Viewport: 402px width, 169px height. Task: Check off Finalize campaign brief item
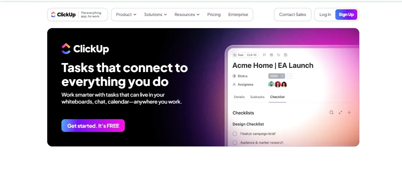[x=234, y=134]
